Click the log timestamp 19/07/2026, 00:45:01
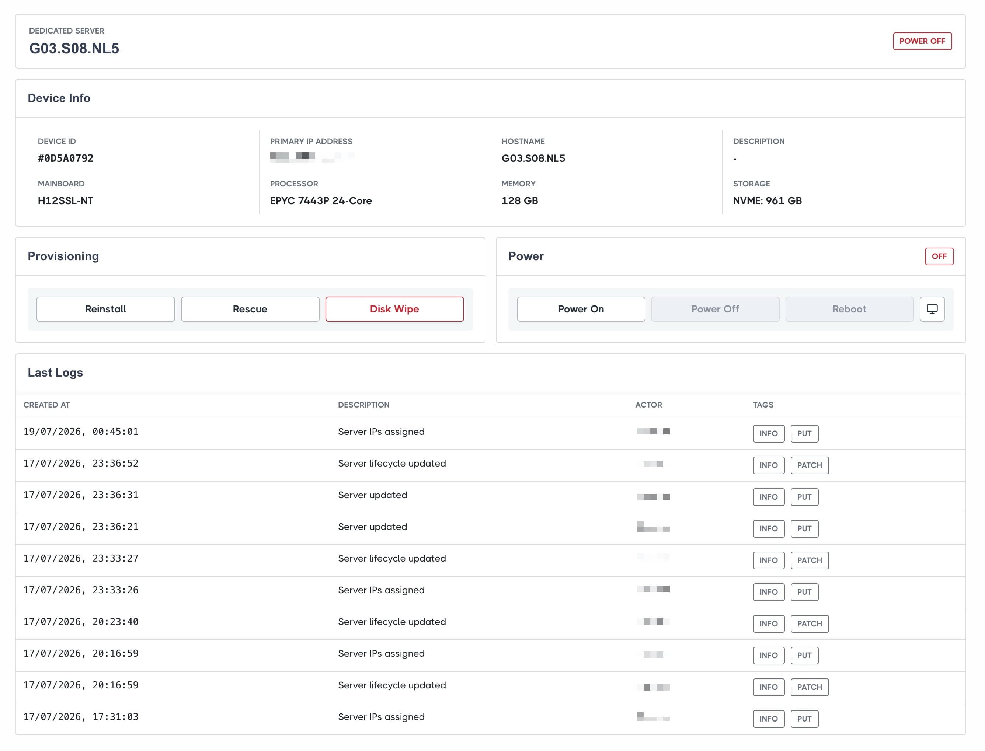Image resolution: width=985 pixels, height=751 pixels. point(81,432)
